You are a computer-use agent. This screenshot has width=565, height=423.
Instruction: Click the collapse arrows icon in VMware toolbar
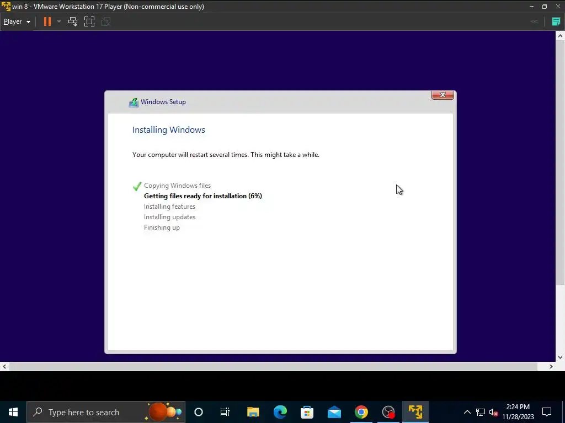click(535, 21)
